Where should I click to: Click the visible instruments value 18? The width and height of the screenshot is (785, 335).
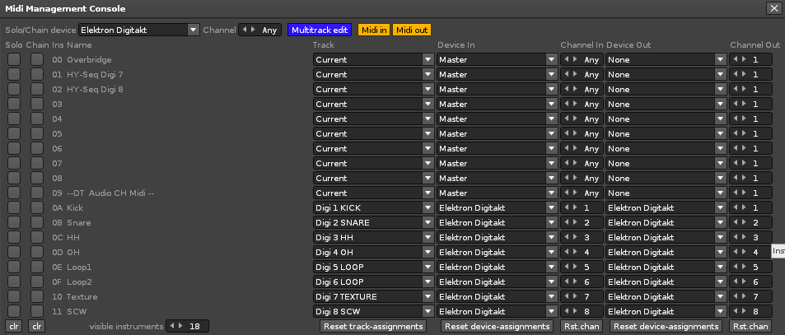pyautogui.click(x=194, y=327)
